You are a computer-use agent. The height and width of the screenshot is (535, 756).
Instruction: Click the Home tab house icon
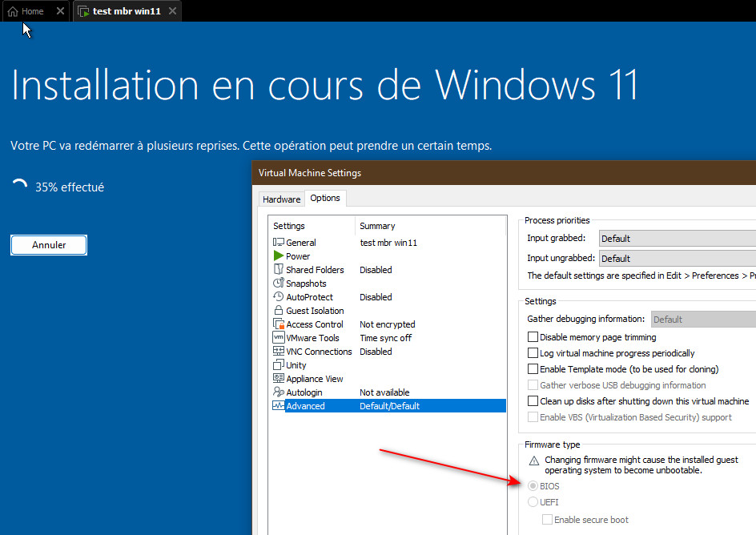click(13, 11)
